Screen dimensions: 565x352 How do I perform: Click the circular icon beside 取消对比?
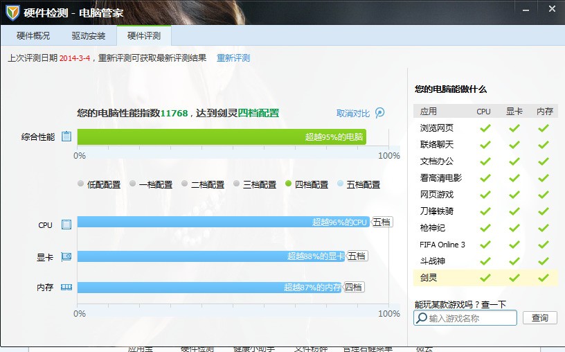point(380,113)
